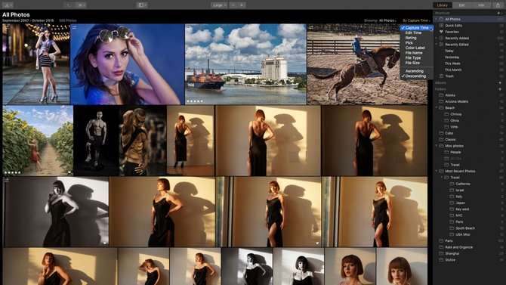506x285 pixels.
Task: Sort by File Name in the menu
Action: point(414,53)
